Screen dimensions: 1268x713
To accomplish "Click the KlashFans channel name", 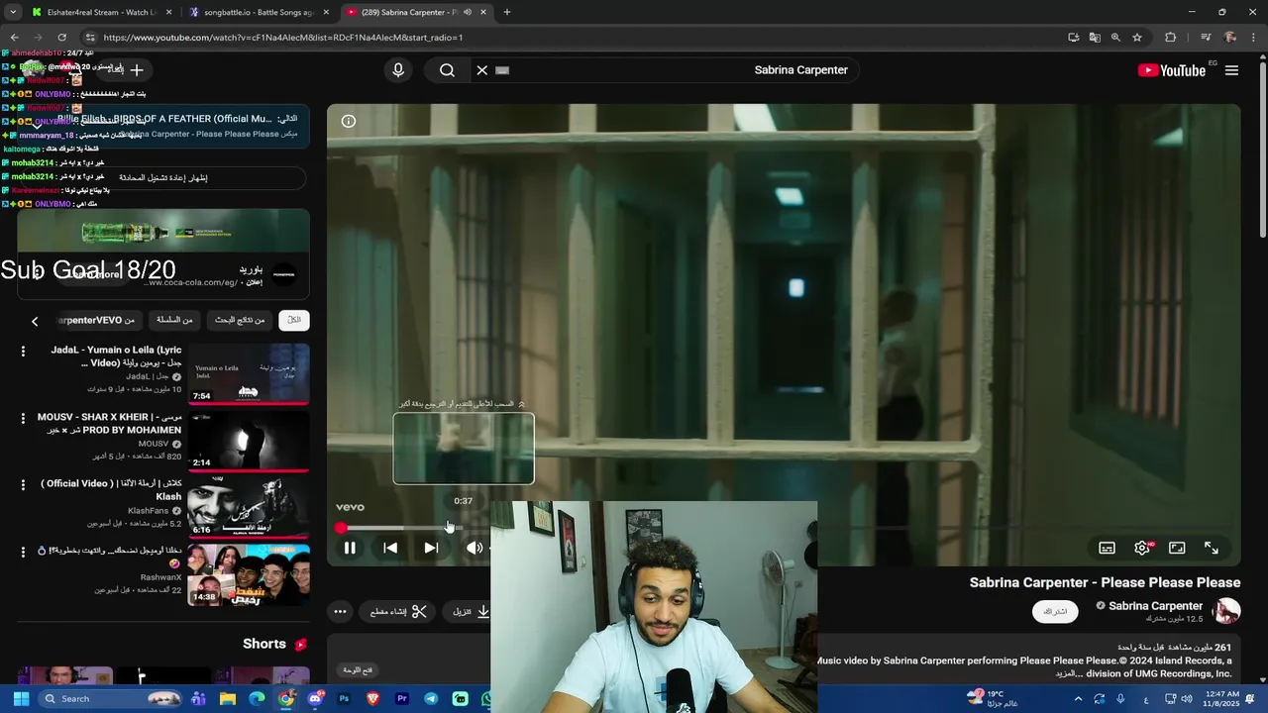I will pos(148,511).
